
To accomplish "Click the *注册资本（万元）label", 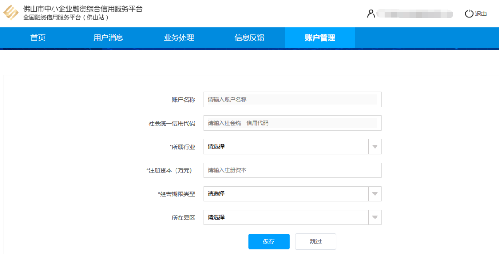I will pos(170,170).
